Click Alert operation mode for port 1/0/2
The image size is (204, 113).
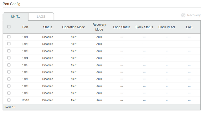(73, 44)
